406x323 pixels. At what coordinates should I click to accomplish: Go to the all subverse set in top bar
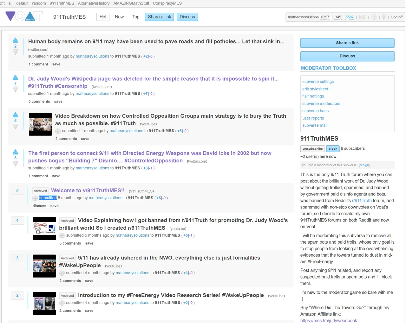click(10, 3)
